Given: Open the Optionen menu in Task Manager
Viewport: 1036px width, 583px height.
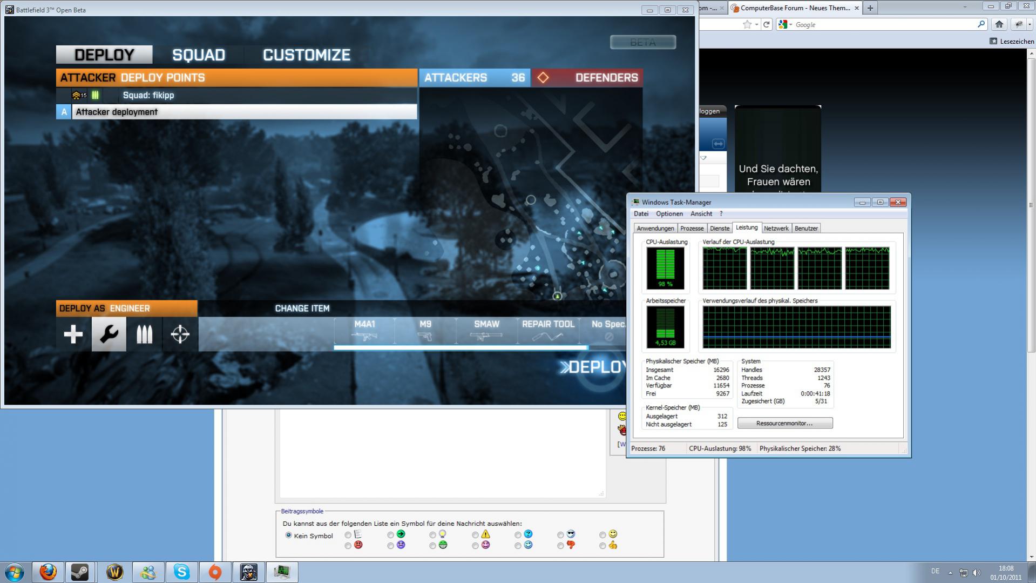Looking at the screenshot, I should tap(669, 214).
